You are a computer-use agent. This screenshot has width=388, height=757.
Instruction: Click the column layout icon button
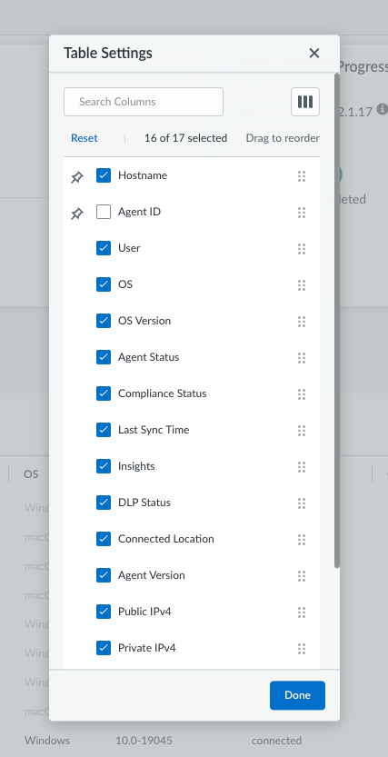point(305,102)
